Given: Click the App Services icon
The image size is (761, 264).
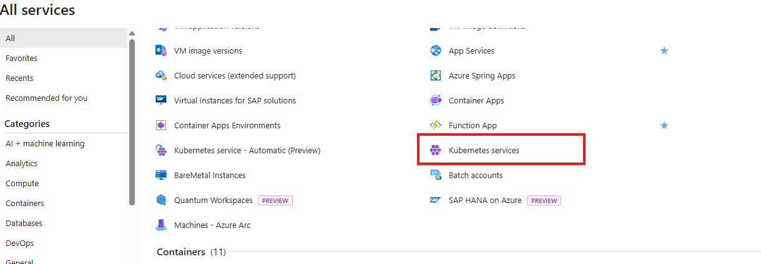Looking at the screenshot, I should [436, 50].
